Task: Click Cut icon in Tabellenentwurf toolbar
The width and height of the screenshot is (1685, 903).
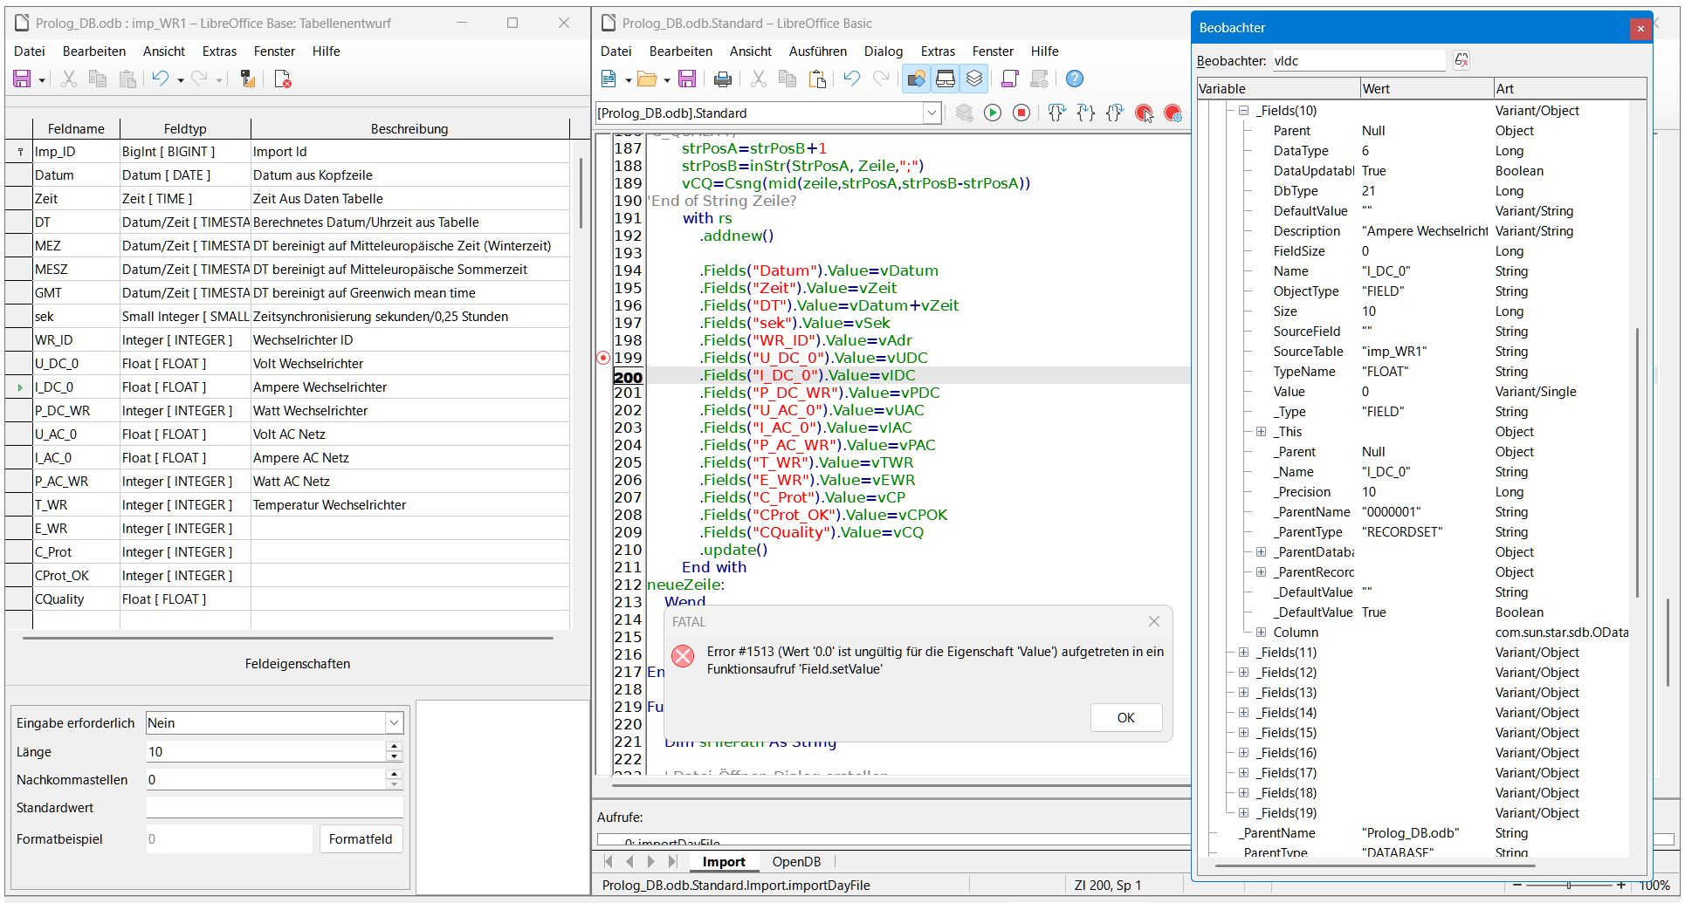Action: (69, 79)
